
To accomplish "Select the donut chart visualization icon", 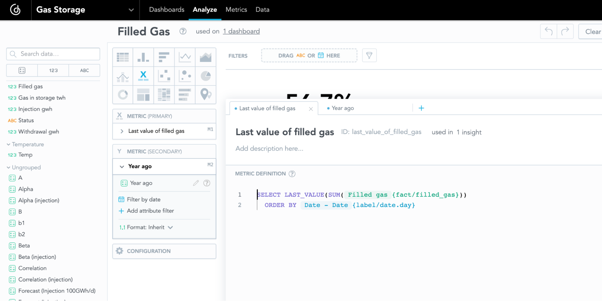I will pos(123,95).
